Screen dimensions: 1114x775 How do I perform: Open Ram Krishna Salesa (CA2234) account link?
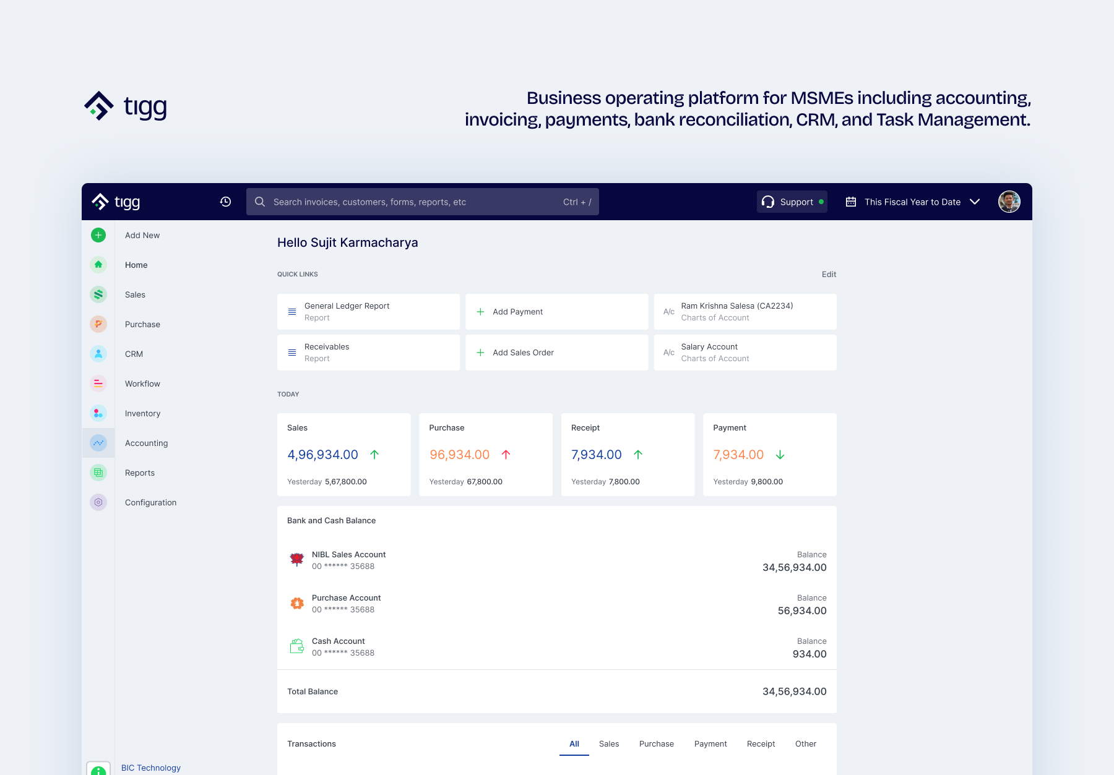pyautogui.click(x=745, y=312)
